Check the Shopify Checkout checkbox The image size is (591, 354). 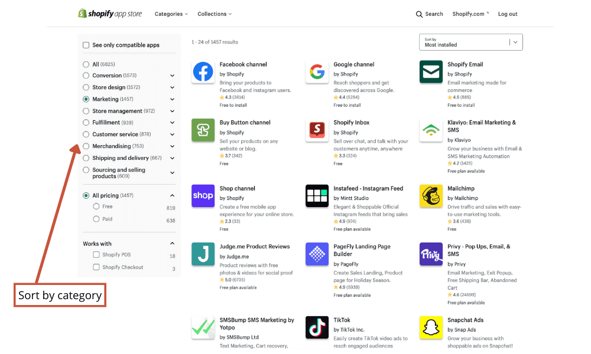96,267
